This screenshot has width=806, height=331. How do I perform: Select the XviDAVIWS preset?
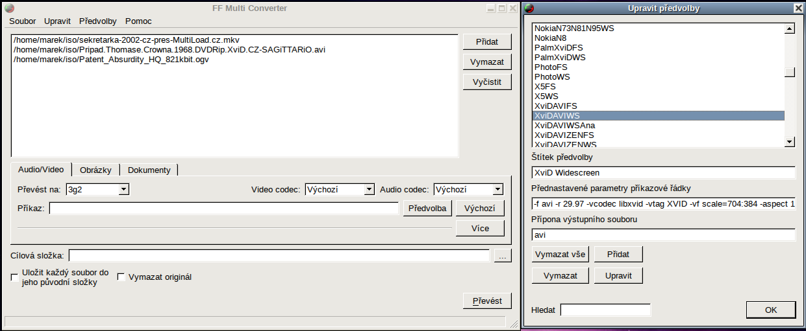click(658, 116)
